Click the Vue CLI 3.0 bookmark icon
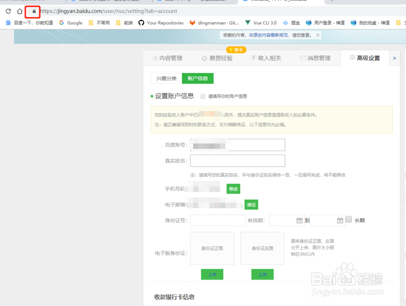The width and height of the screenshot is (406, 306). 248,23
